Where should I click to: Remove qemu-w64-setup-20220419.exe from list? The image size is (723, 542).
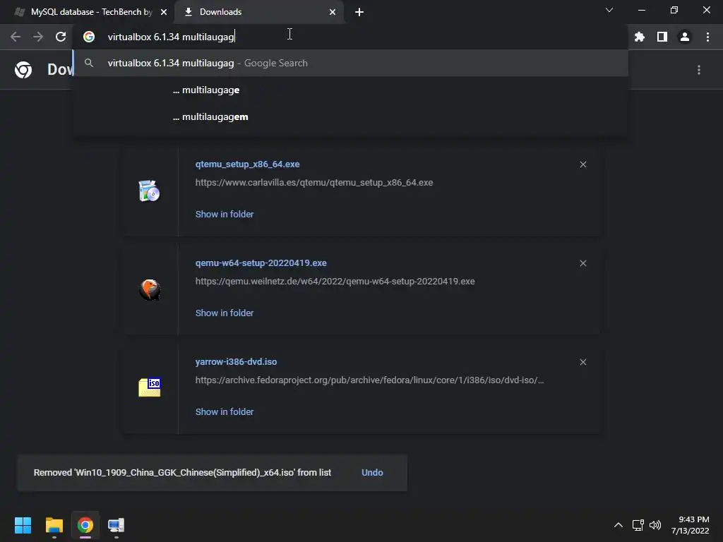[582, 263]
